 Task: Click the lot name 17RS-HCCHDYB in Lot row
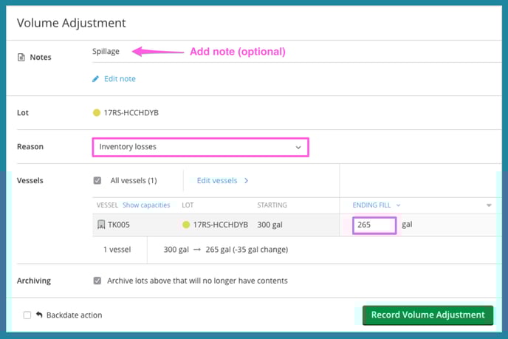coord(131,113)
